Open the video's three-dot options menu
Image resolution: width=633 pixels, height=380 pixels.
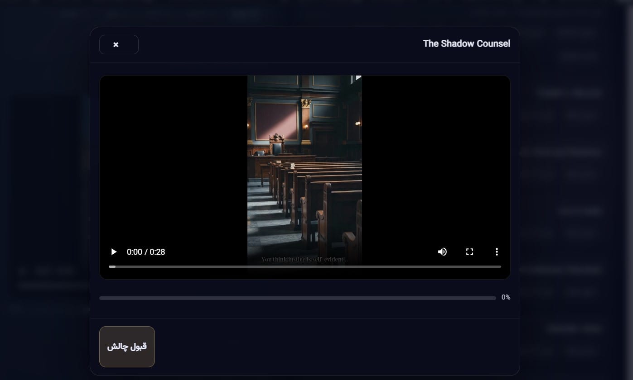497,252
